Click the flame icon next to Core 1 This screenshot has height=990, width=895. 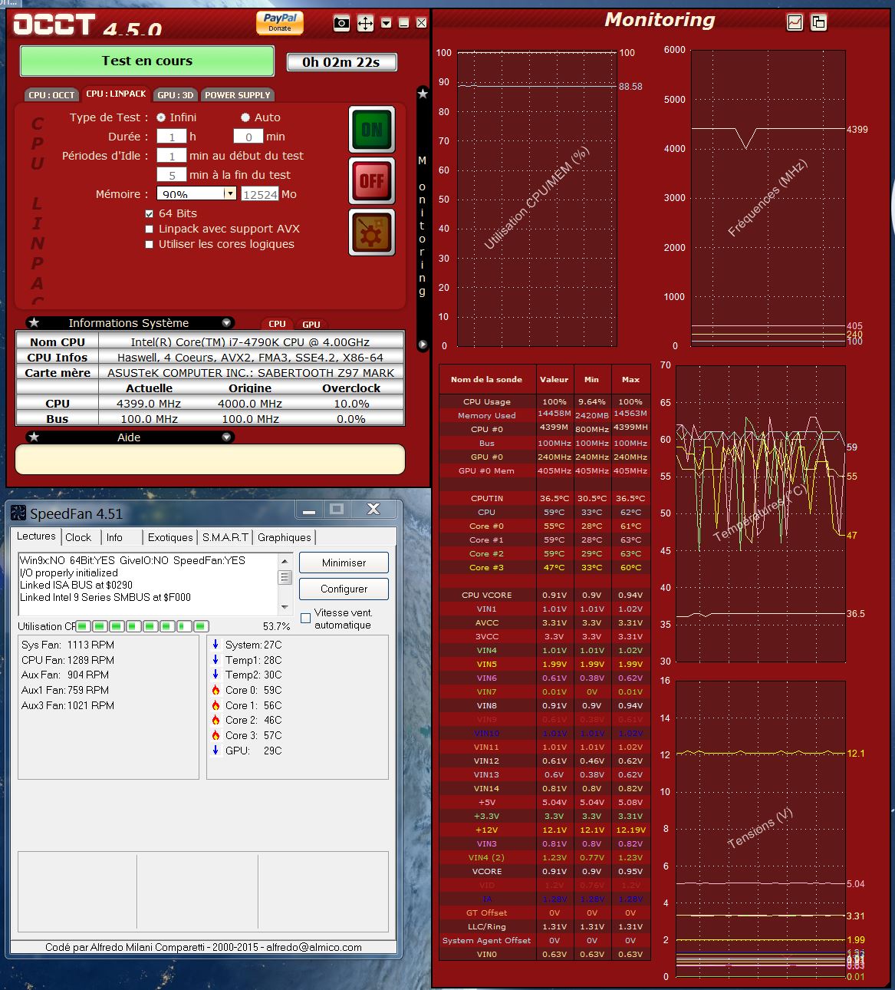[x=216, y=705]
